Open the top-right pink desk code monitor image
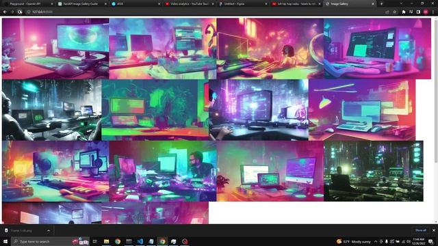 tap(377, 49)
